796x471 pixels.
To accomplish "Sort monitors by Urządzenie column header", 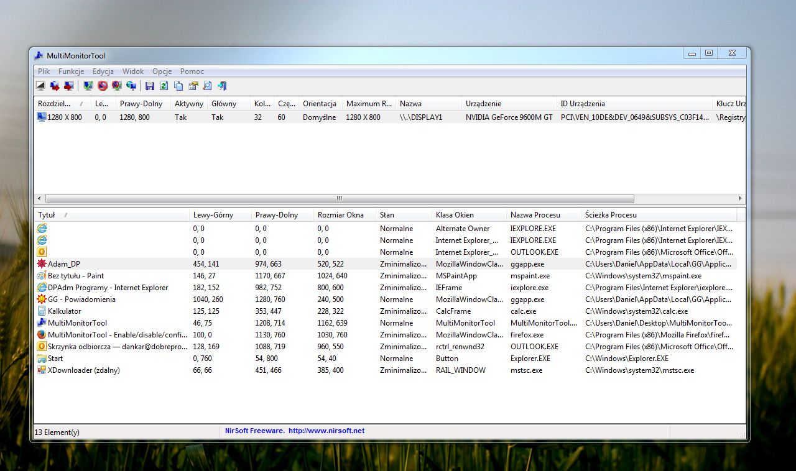I will (x=509, y=104).
